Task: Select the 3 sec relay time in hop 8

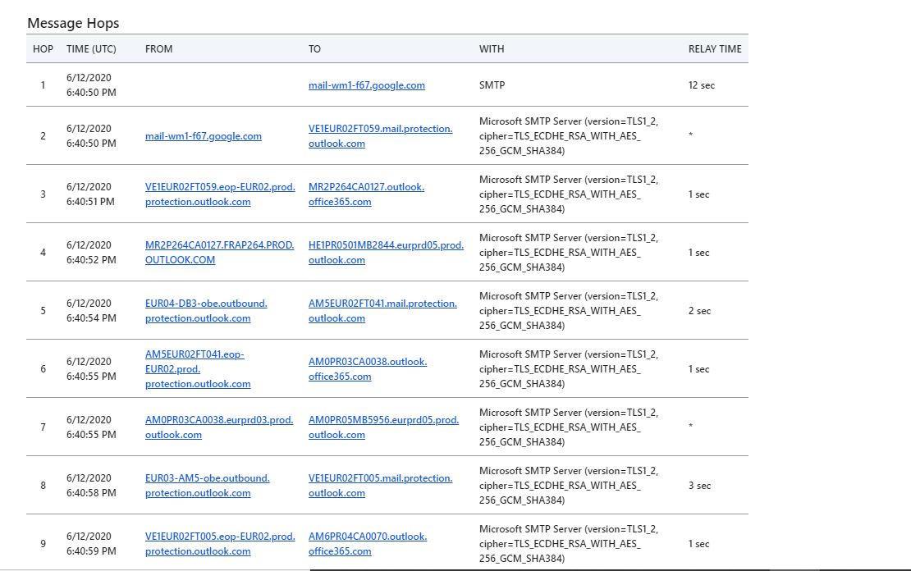Action: point(699,486)
